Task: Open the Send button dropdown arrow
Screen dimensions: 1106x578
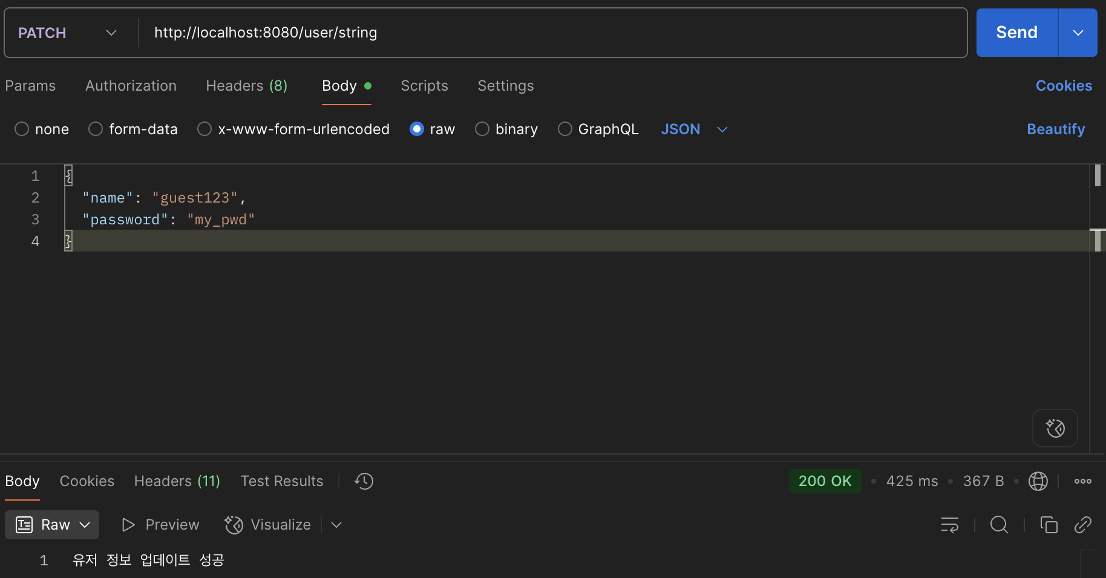Action: click(1078, 33)
